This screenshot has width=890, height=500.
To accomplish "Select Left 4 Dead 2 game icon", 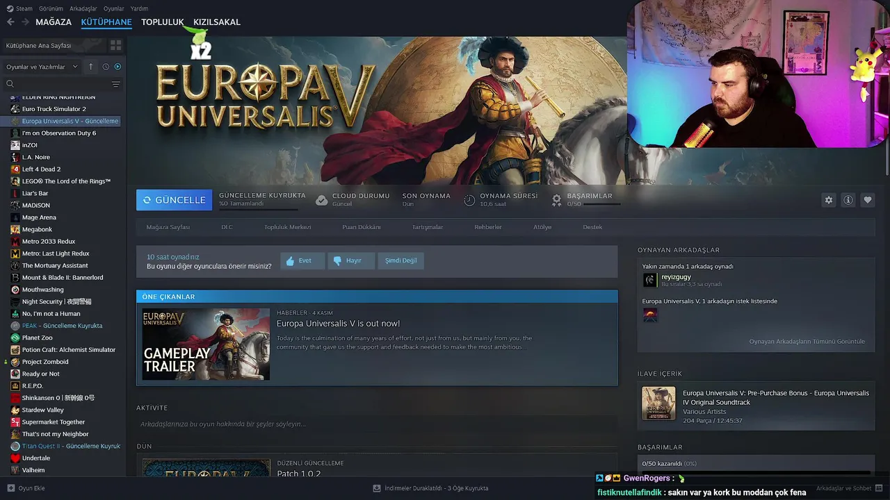I will pos(15,169).
